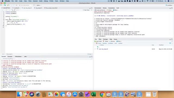Viewport: 174px width, 98px height.
Task: Open App Store from the Dock
Action: click(x=75, y=94)
